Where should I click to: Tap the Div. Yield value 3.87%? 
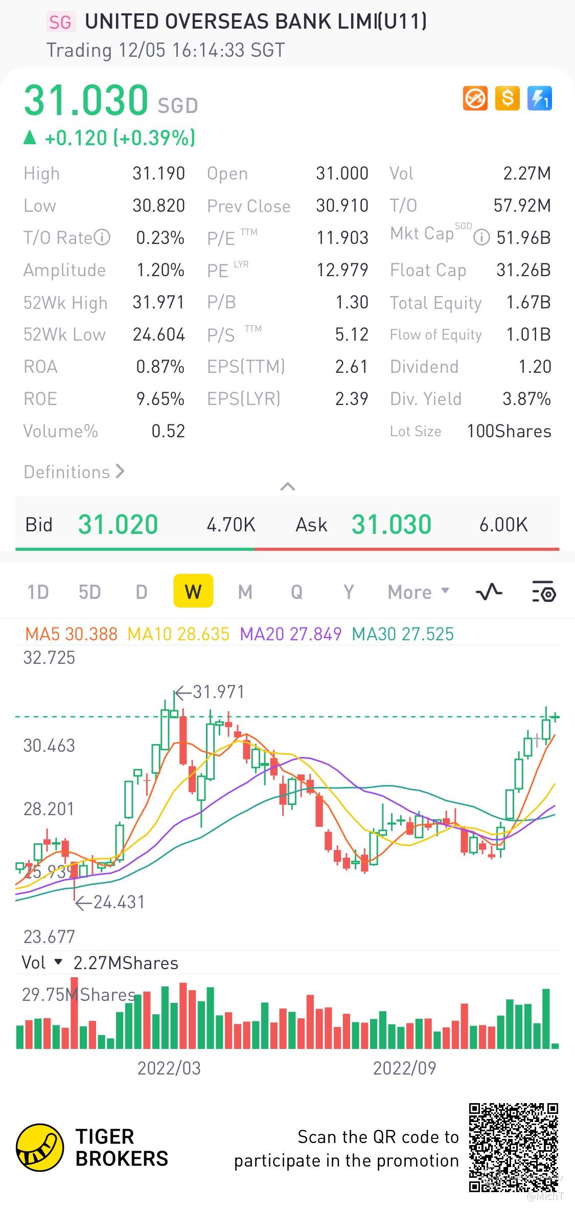point(526,399)
